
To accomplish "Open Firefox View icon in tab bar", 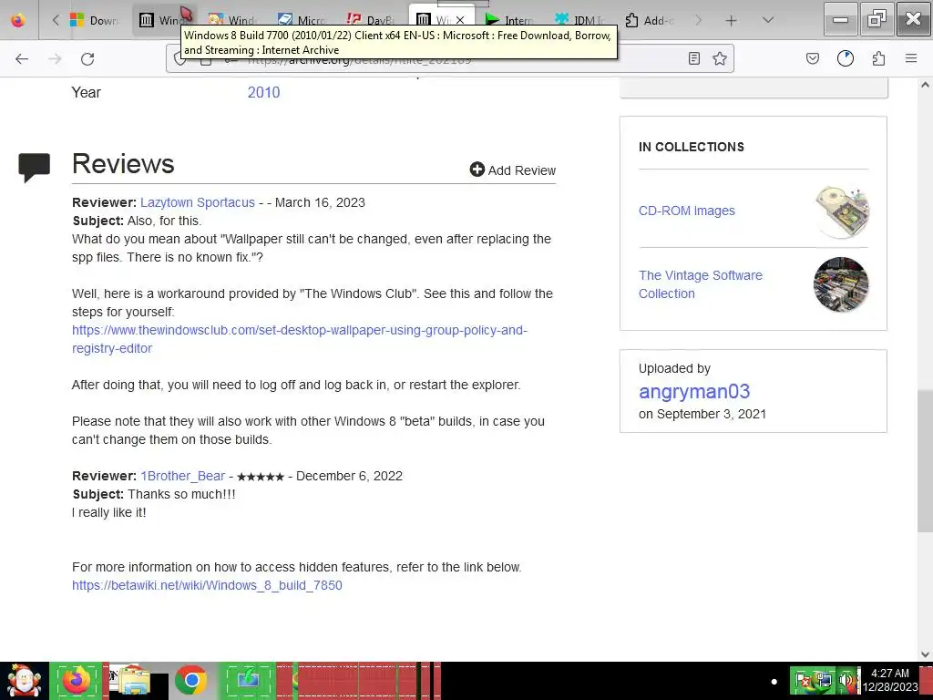I will [18, 20].
